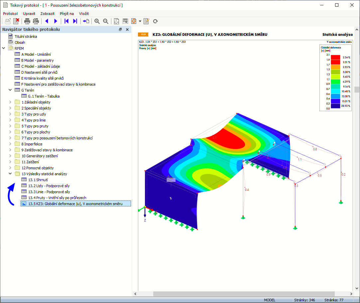
Task: Expand the 12 Pomocné objekty folder
Action: pos(10,168)
